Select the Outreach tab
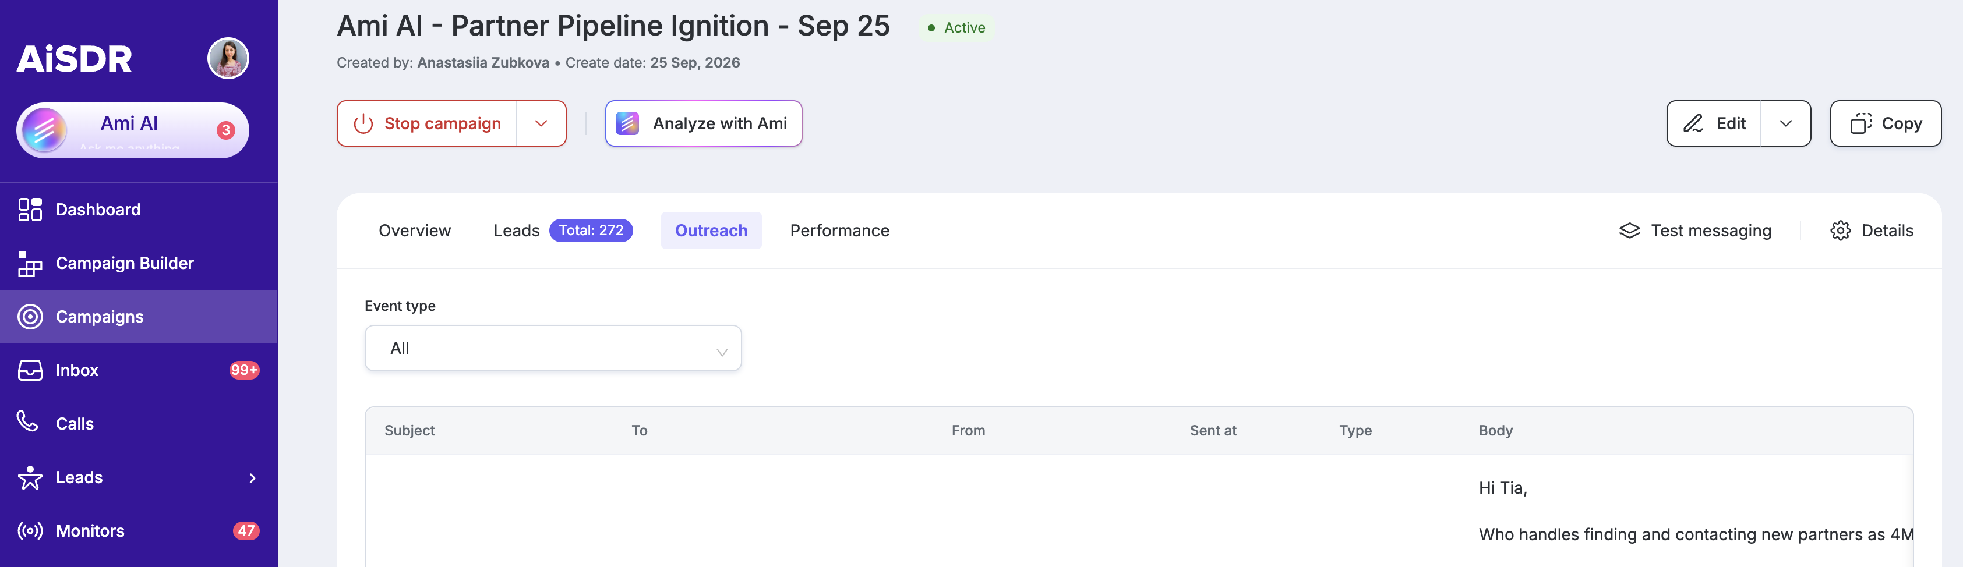The width and height of the screenshot is (1963, 567). 711,231
